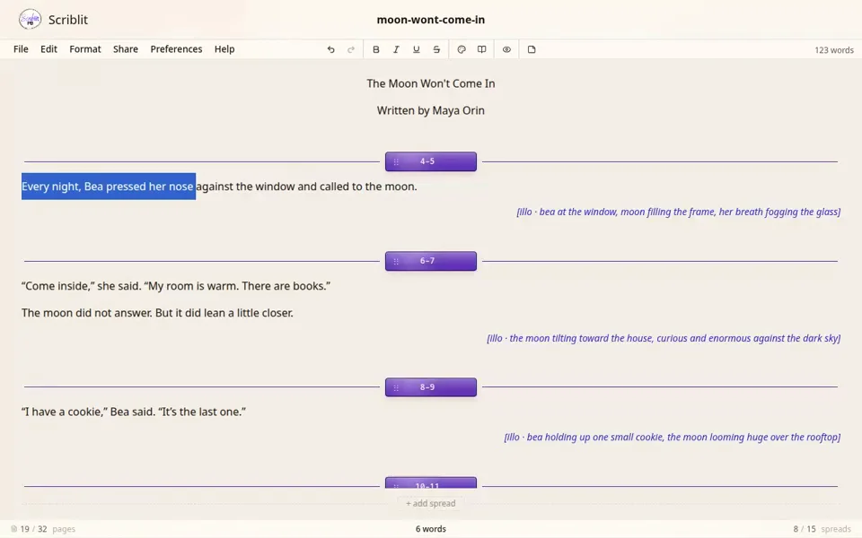Viewport: 862px width, 538px height.
Task: Open the Share menu
Action: pos(126,48)
